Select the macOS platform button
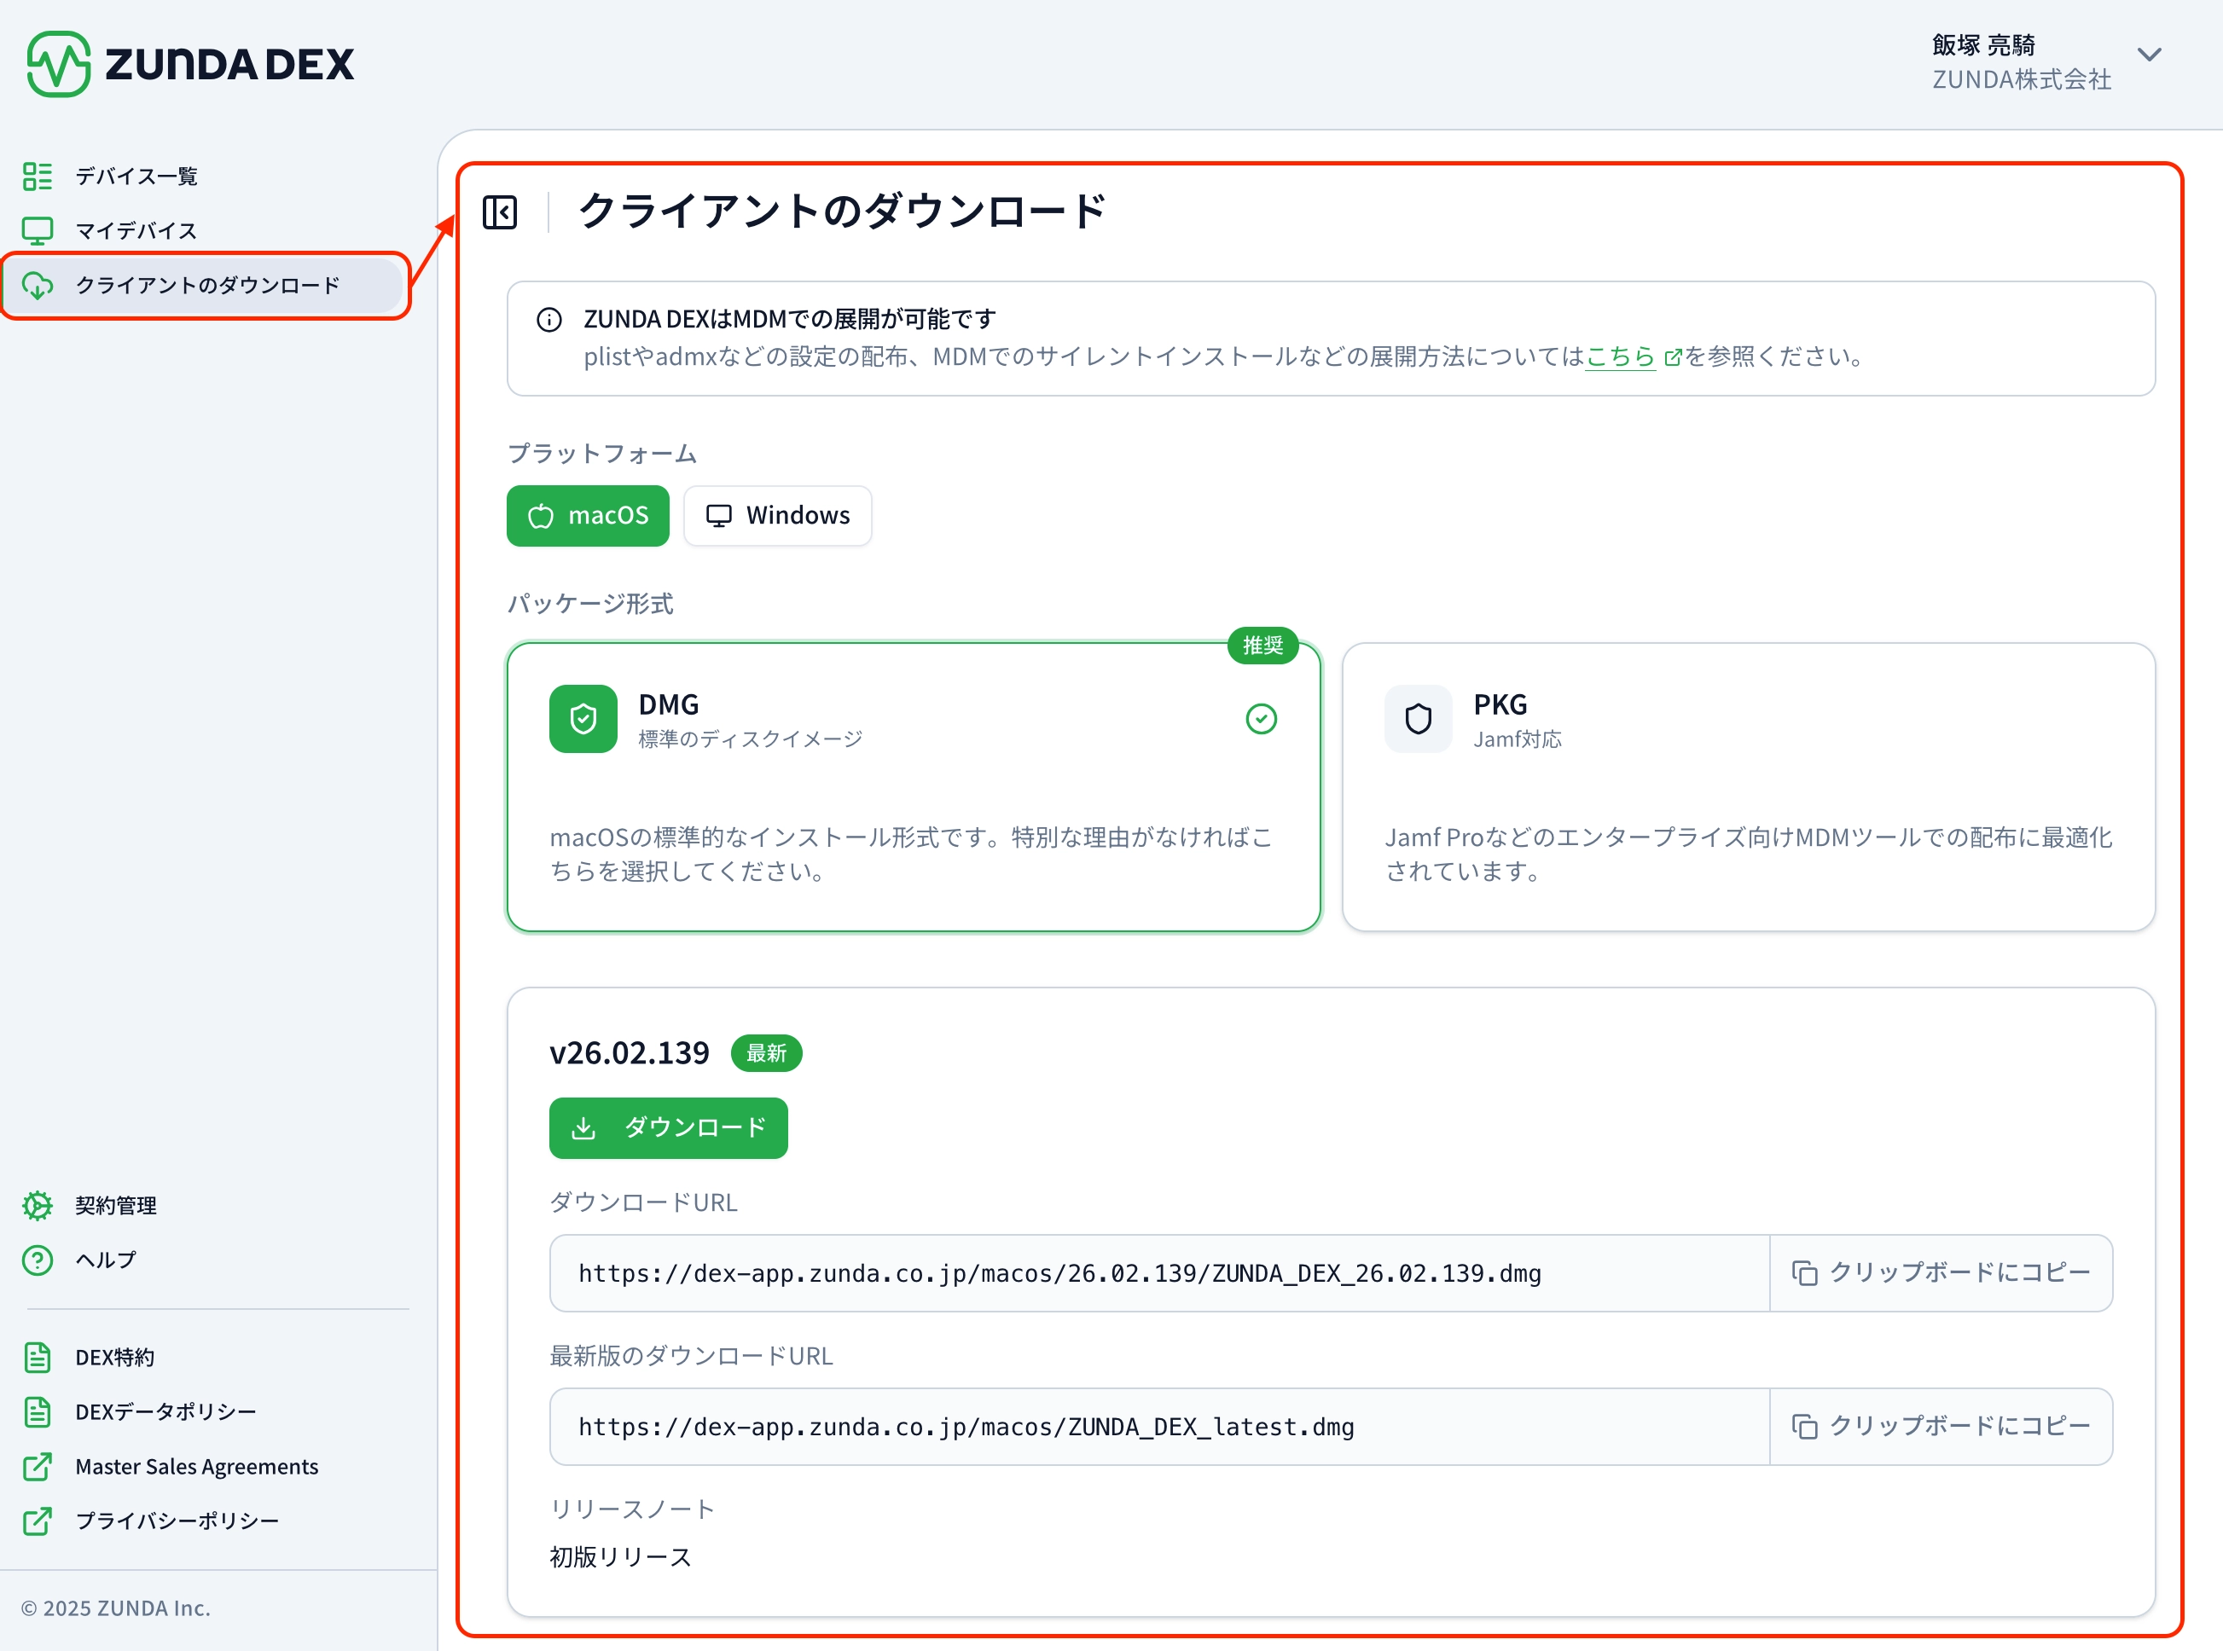The width and height of the screenshot is (2223, 1651). (x=588, y=516)
